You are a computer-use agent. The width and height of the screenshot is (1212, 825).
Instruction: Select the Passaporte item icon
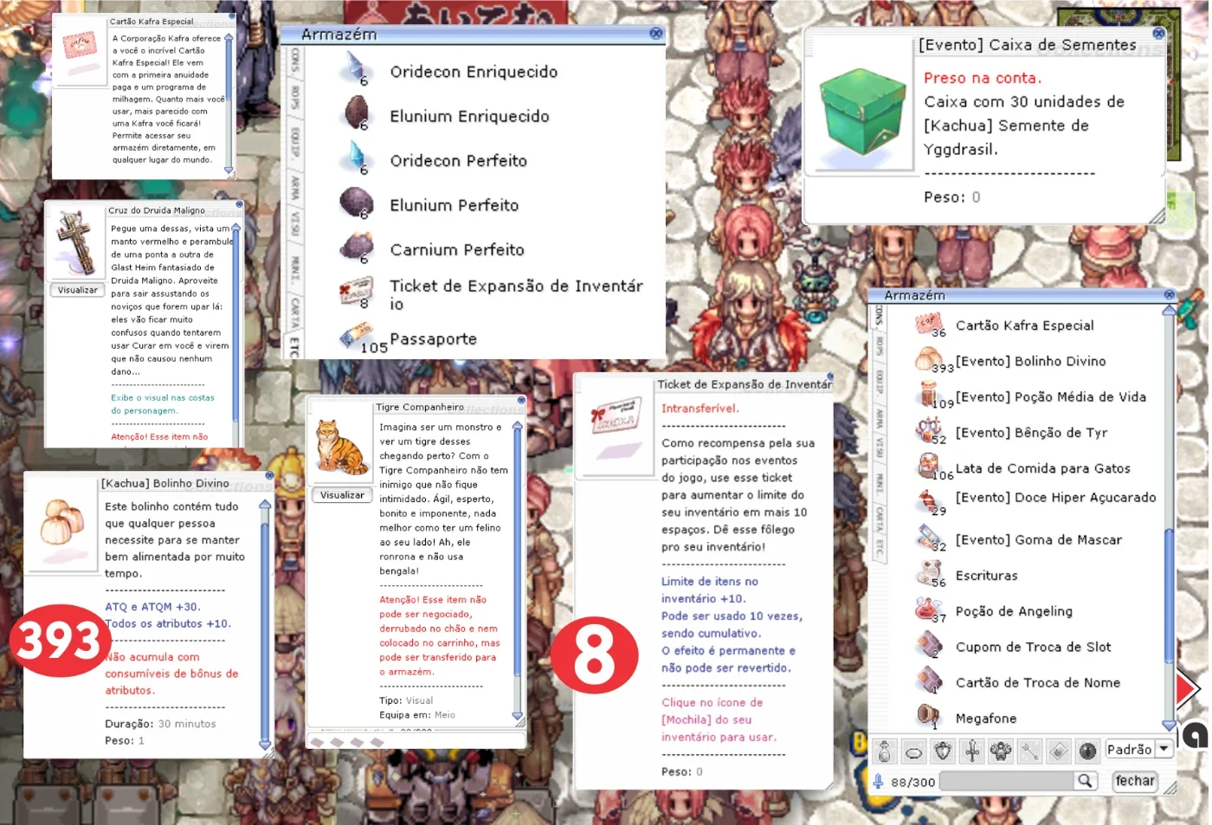point(356,336)
